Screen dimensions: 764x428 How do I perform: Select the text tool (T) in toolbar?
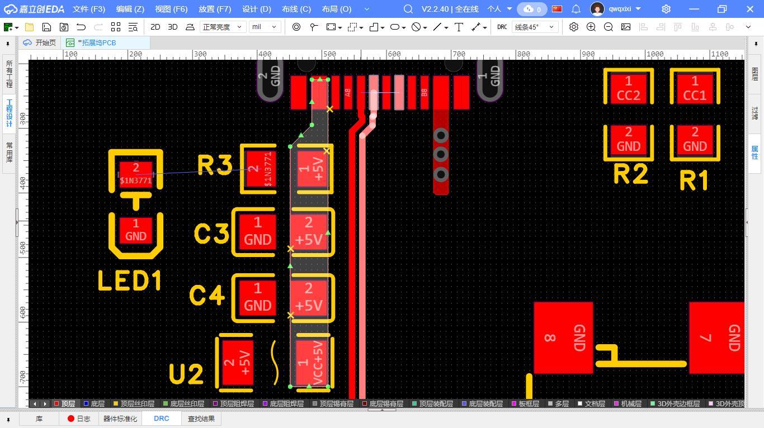point(459,27)
